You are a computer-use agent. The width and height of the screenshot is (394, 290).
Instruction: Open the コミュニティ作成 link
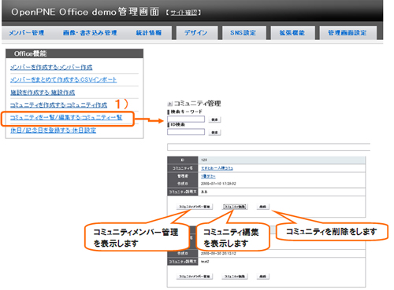click(58, 105)
